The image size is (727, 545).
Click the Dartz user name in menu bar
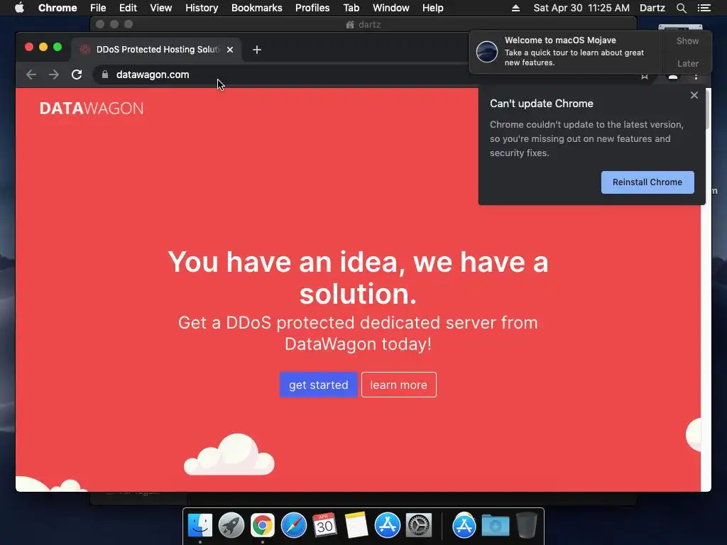[x=652, y=8]
